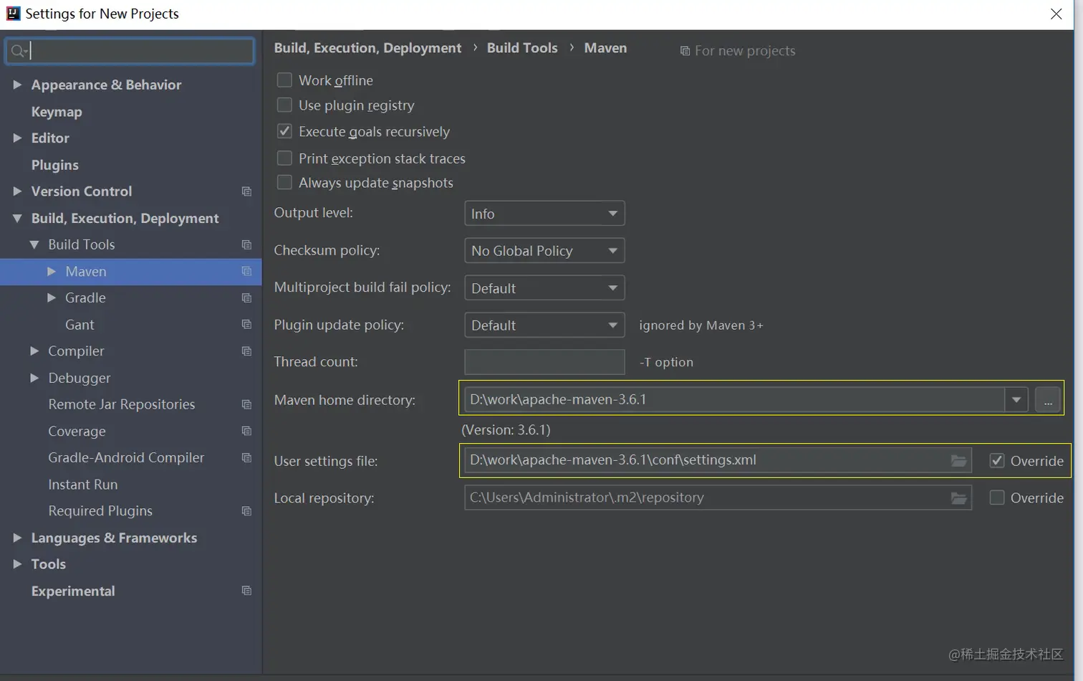This screenshot has height=681, width=1083.
Task: Open Maven home directory dropdown arrow
Action: [1016, 400]
